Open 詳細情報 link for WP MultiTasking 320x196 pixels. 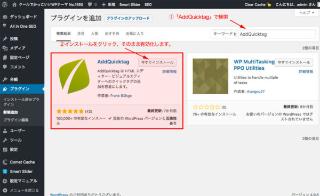click(306, 71)
